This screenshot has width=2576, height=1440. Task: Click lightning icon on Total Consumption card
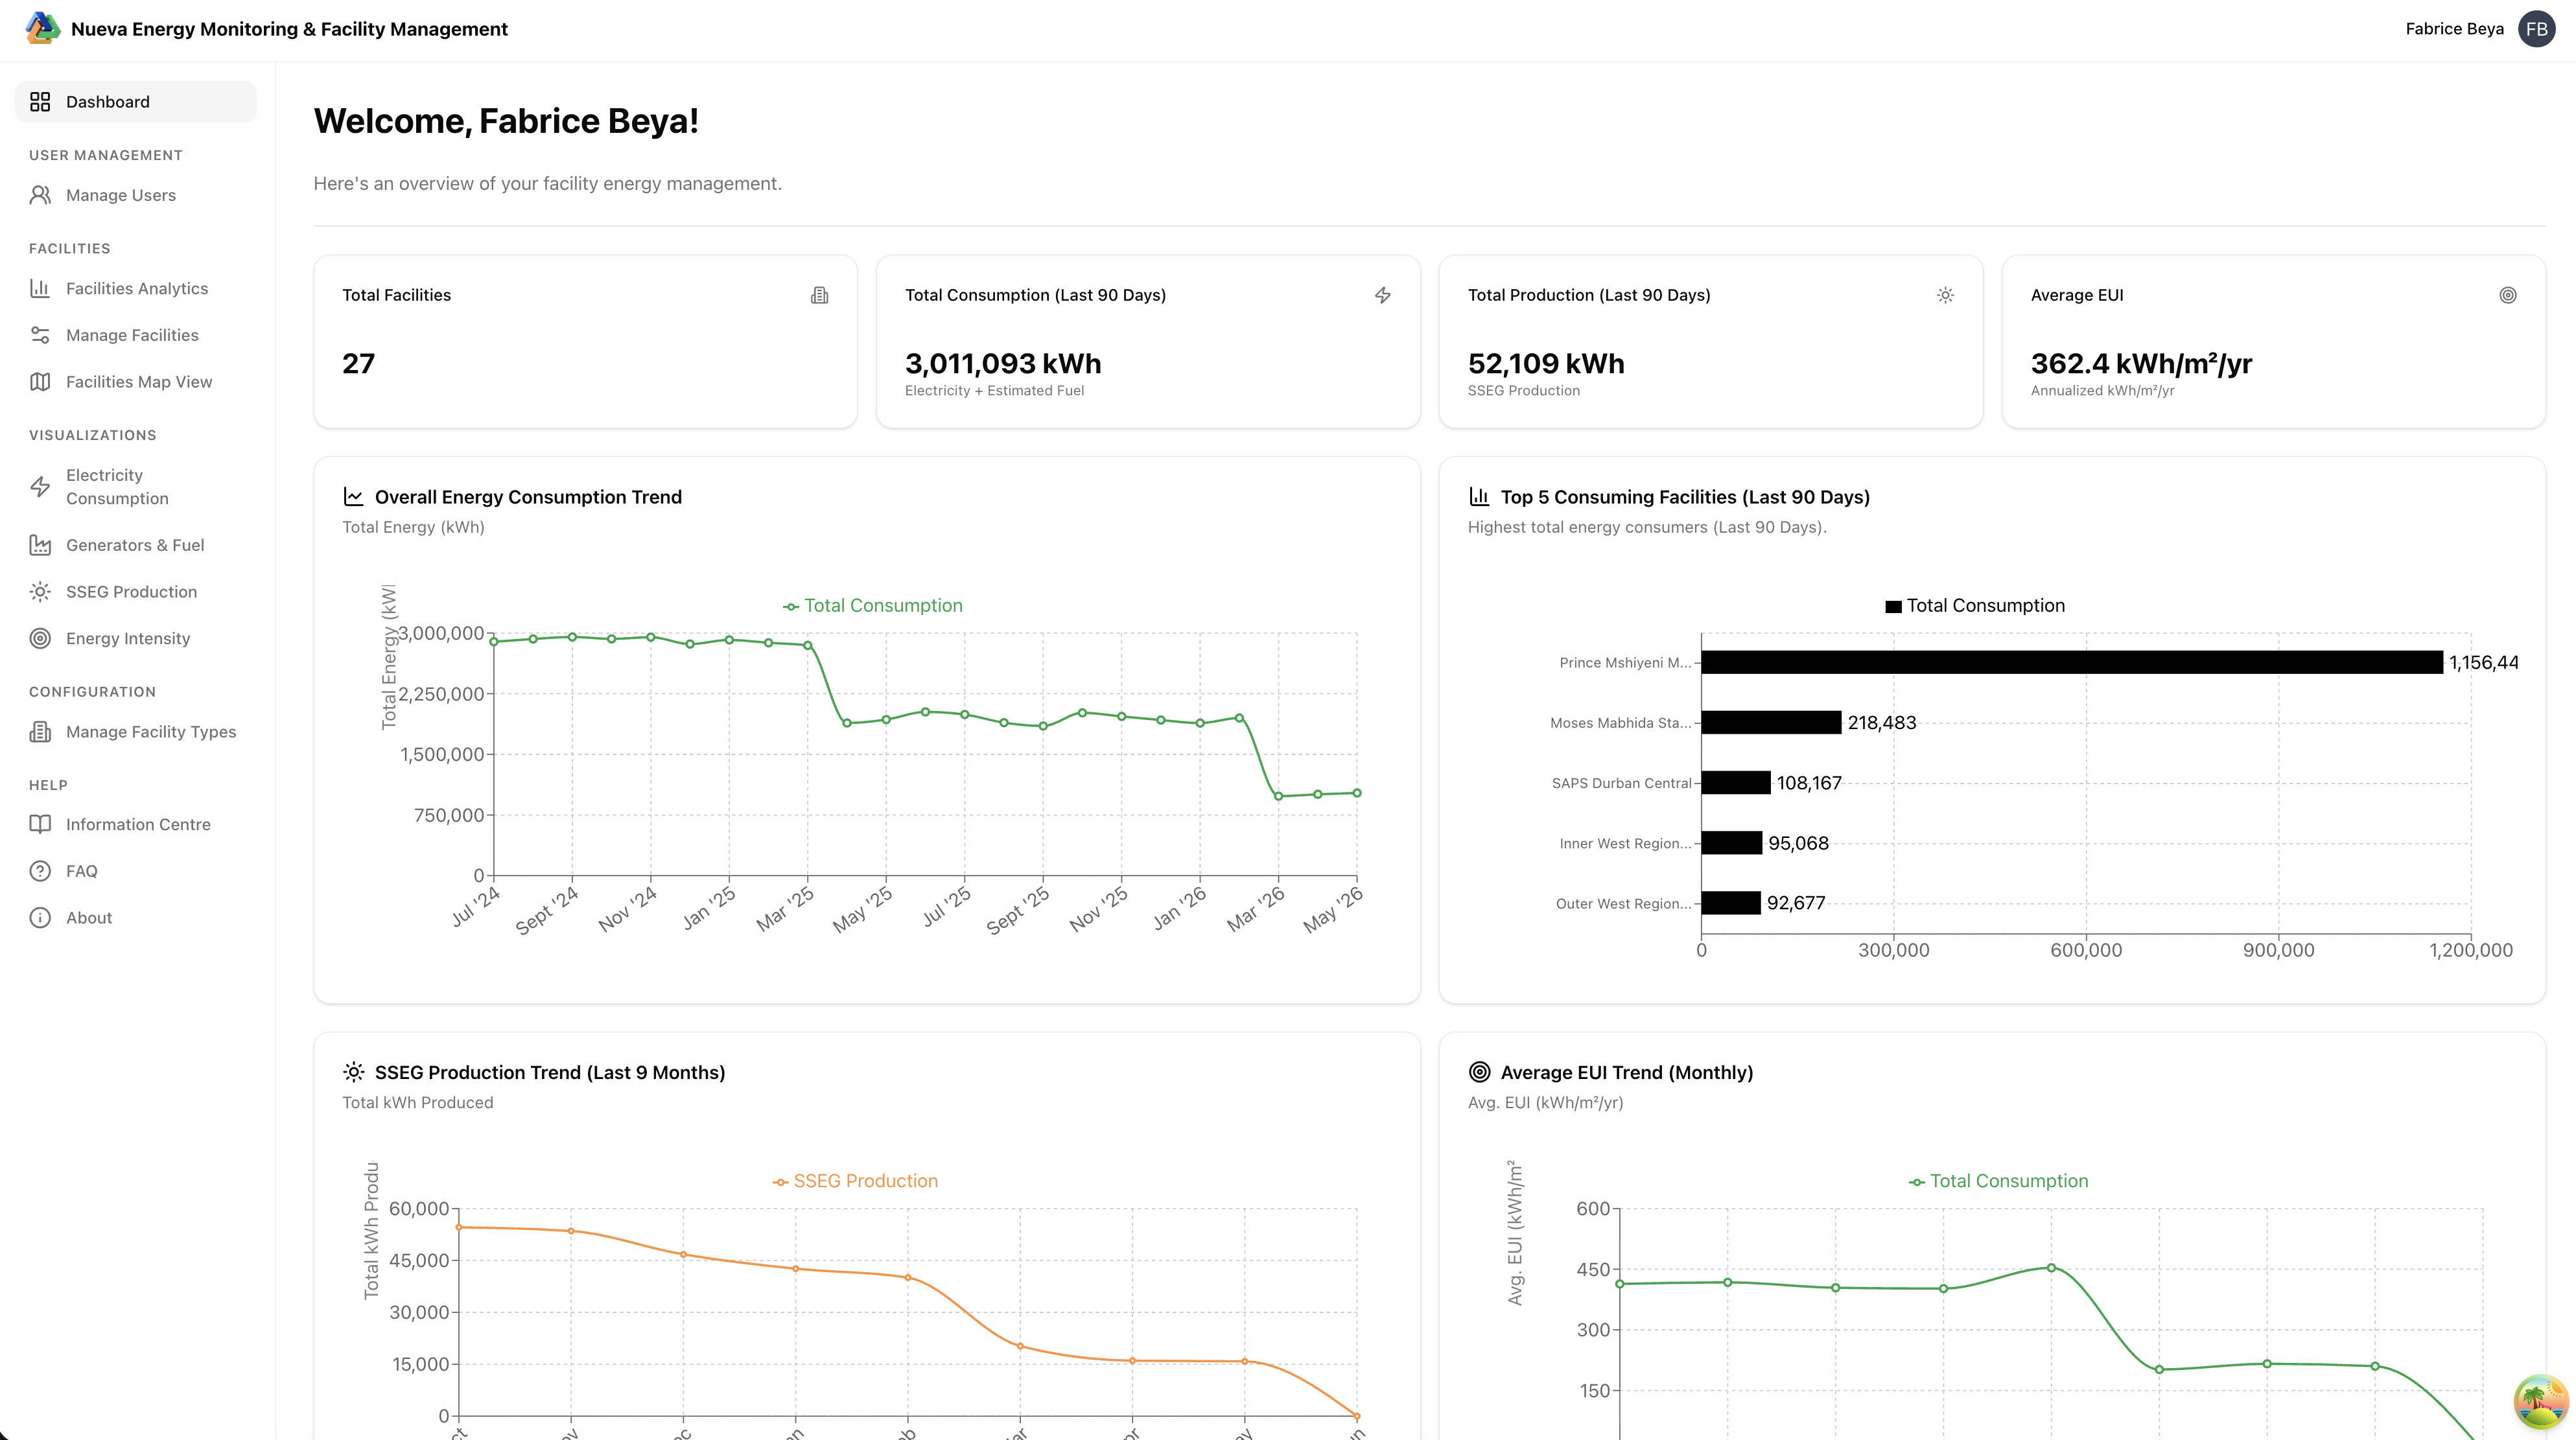click(1383, 295)
